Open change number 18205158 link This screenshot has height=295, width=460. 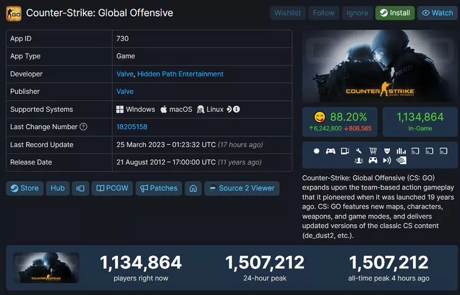(132, 127)
